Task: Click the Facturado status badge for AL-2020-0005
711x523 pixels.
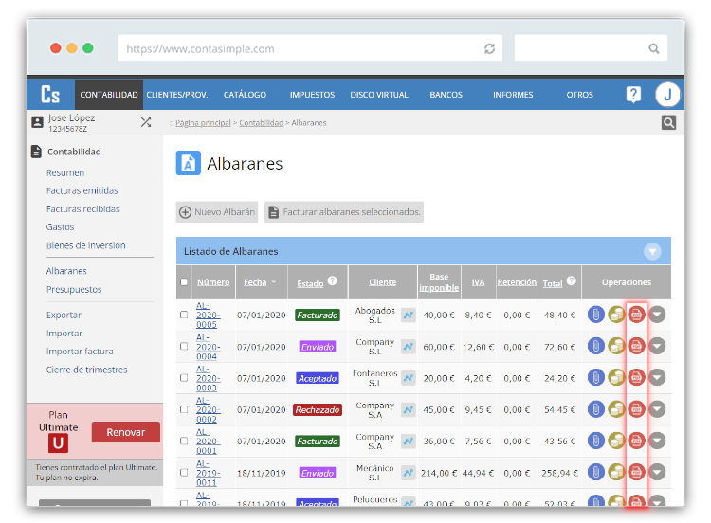Action: pos(318,315)
